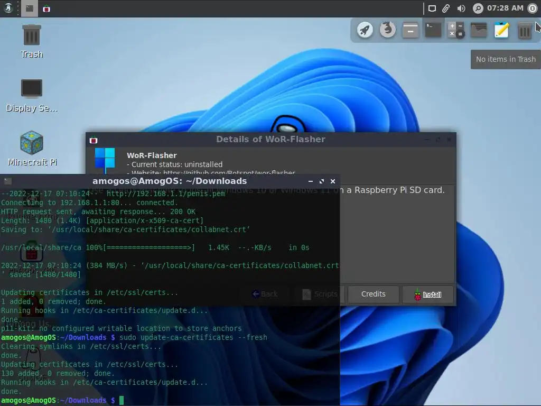Open the calculator icon in the dock

[x=456, y=30]
